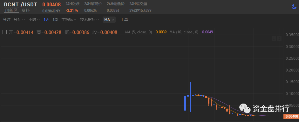The image size is (299, 122).
Task: Click the 低=0.00386 low value in legend
Action: [x=77, y=32]
